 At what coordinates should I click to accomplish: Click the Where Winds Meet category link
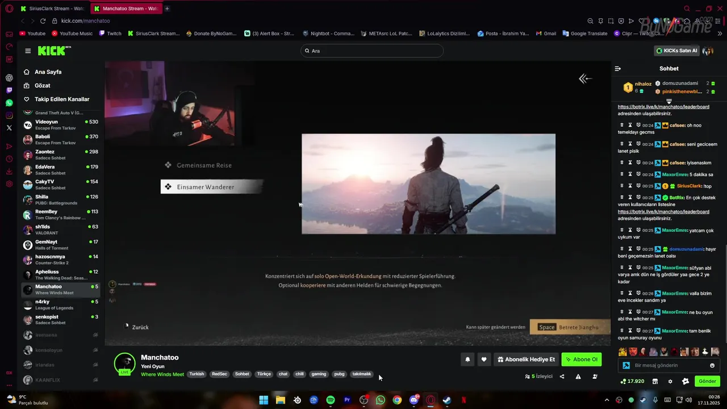(x=162, y=374)
